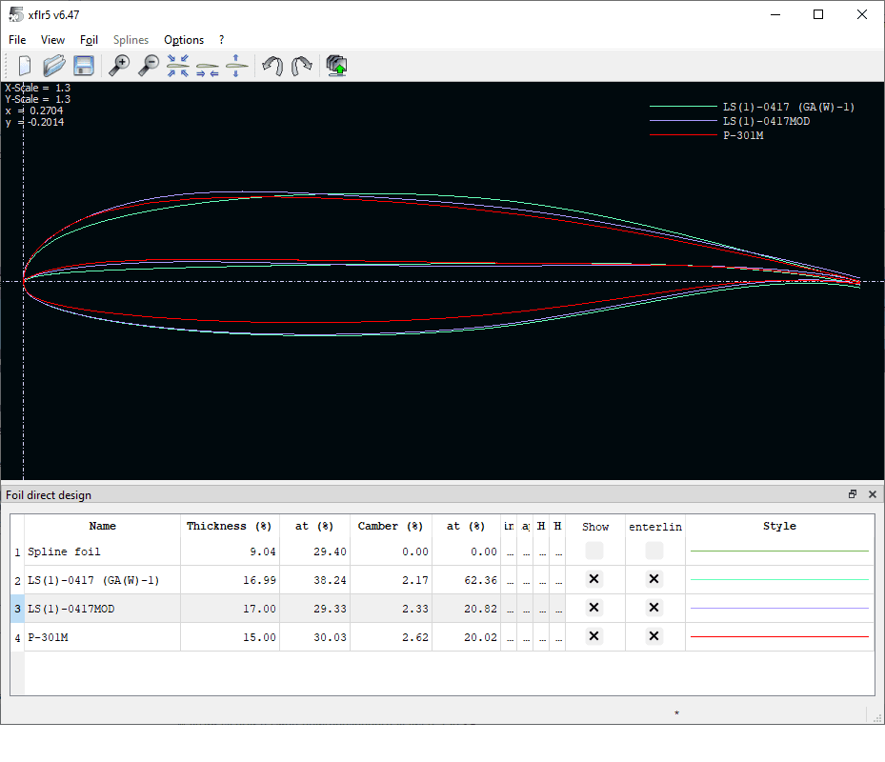Uncheck Show for LS(1)-0417 (GA(W)-1)

coord(594,579)
